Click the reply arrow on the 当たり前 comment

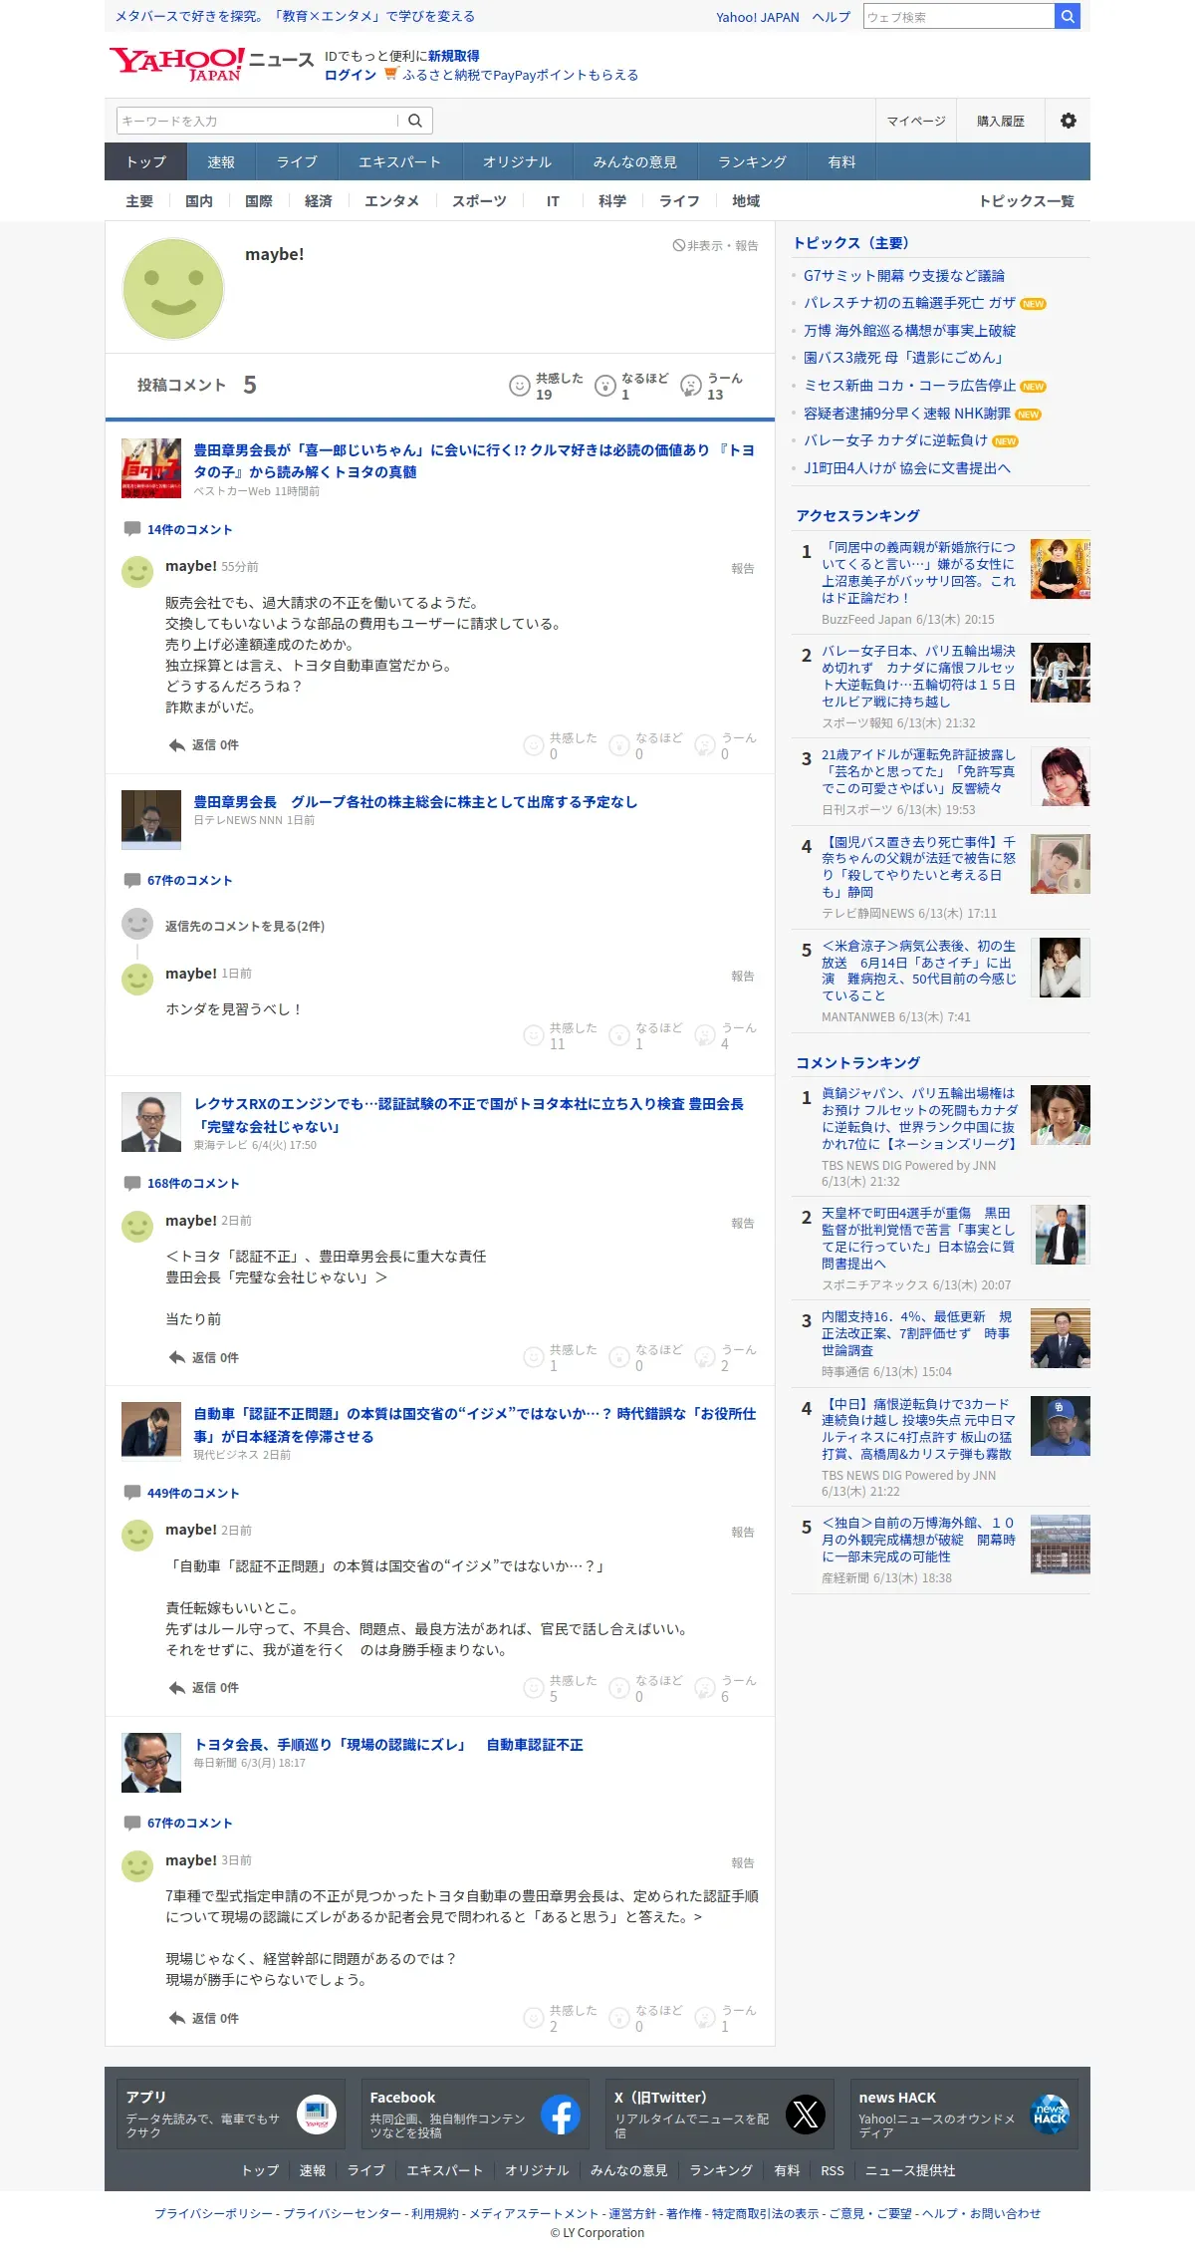click(x=177, y=1357)
